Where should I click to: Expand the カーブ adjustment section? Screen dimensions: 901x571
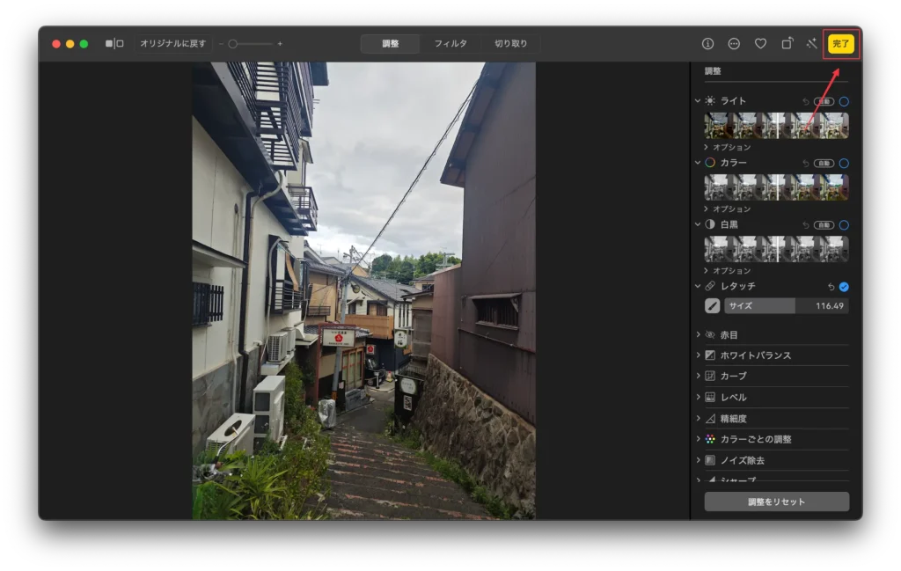pyautogui.click(x=733, y=377)
